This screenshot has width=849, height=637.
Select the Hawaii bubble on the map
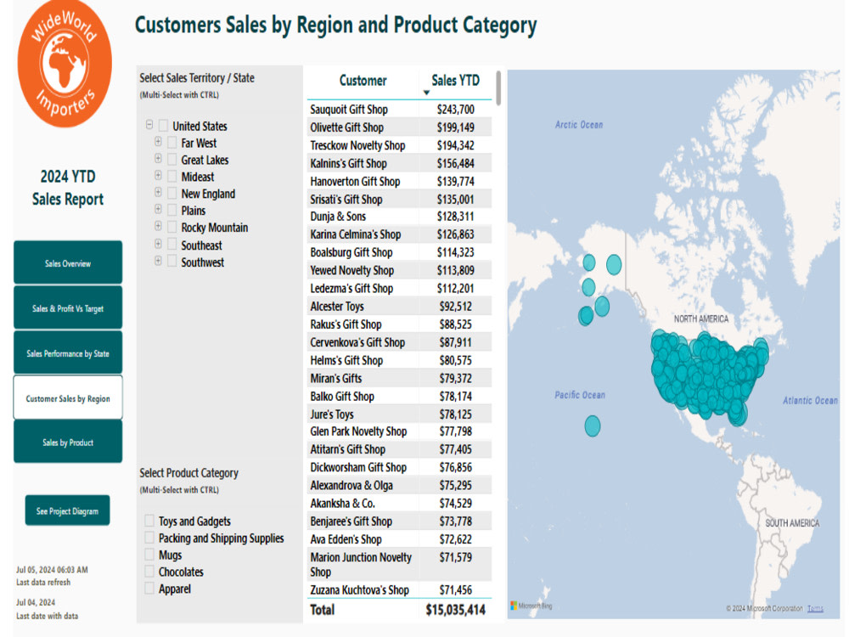pos(593,426)
